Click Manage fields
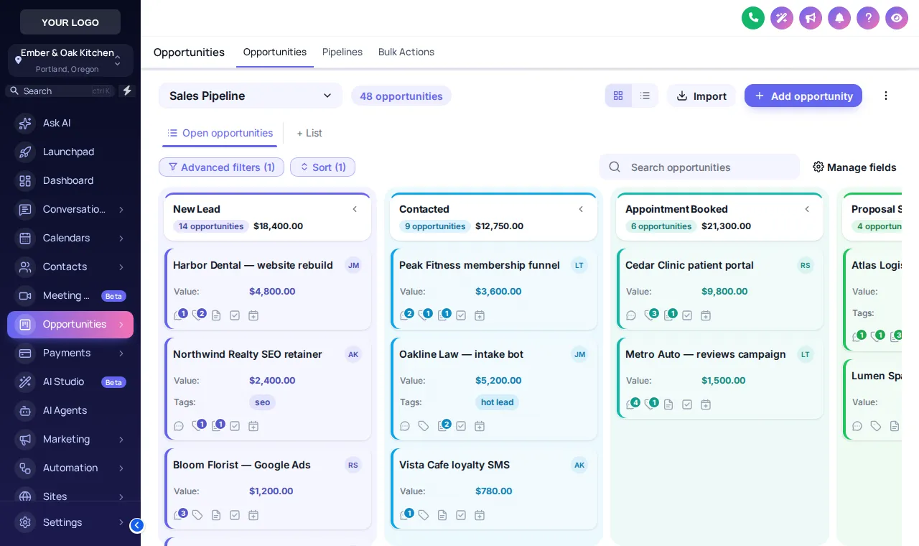This screenshot has height=546, width=919. pyautogui.click(x=854, y=167)
